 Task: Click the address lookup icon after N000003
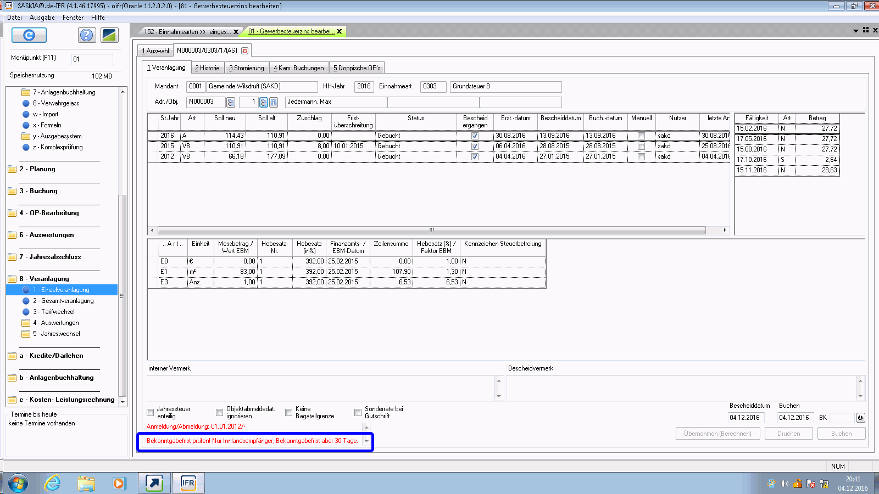point(231,102)
